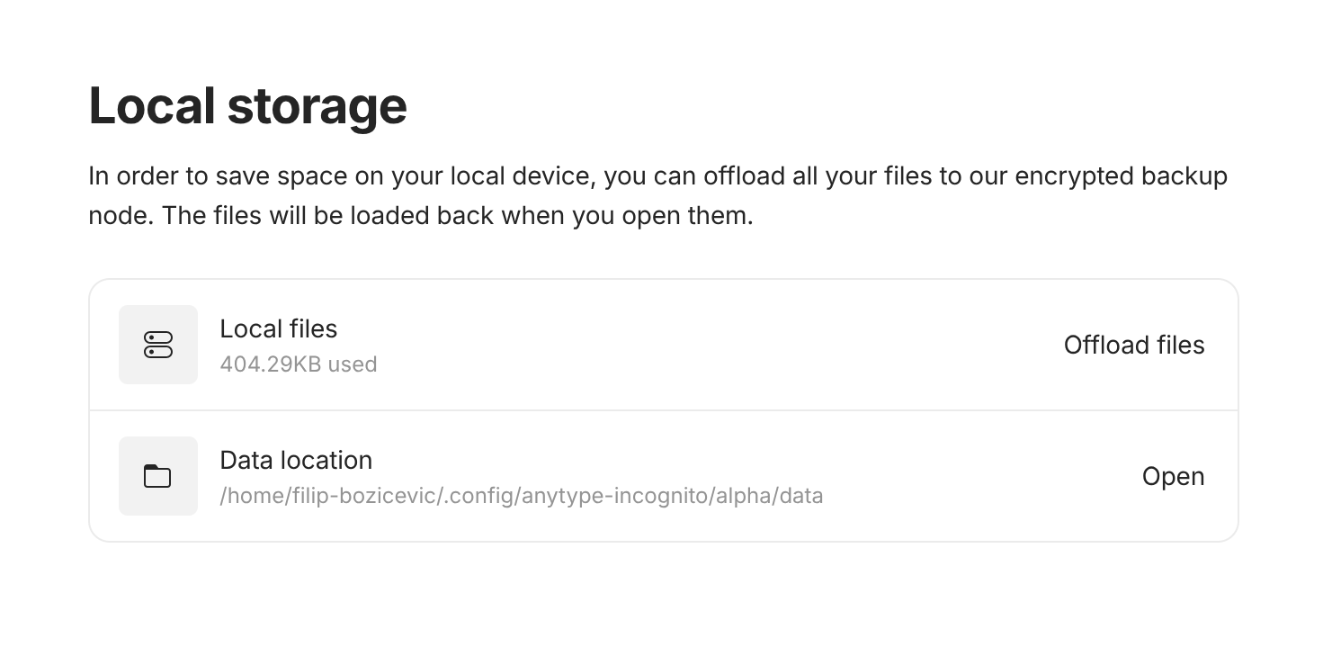Click the 404.29KB used size text
Image resolution: width=1323 pixels, height=656 pixels.
click(298, 364)
